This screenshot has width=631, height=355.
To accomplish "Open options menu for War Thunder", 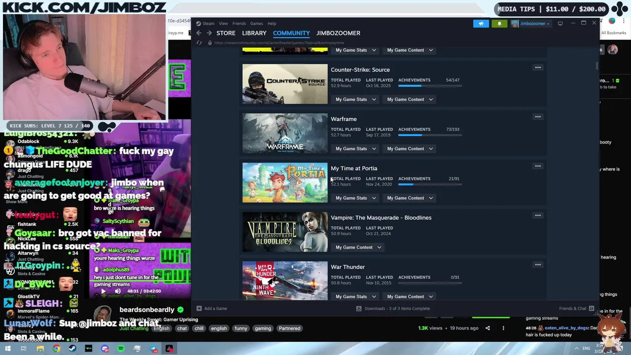I will [x=538, y=265].
